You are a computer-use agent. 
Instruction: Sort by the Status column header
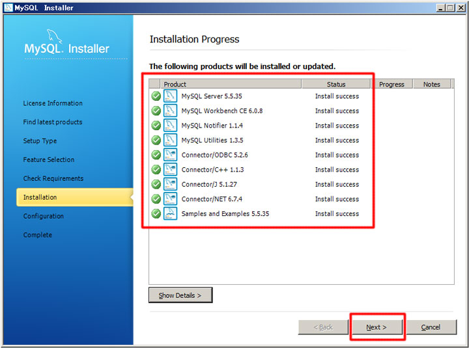(x=336, y=85)
